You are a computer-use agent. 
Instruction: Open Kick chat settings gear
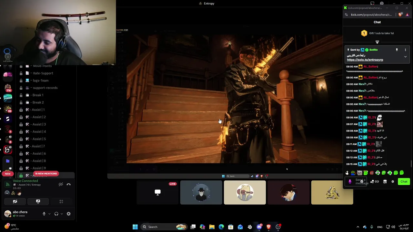393,182
